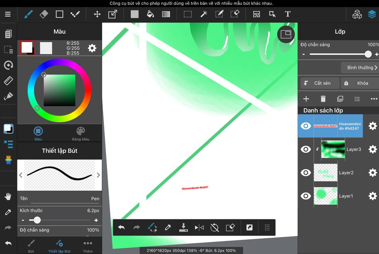Select the Bucket fill tool
Screen dimensions: 379x254
[150, 14]
